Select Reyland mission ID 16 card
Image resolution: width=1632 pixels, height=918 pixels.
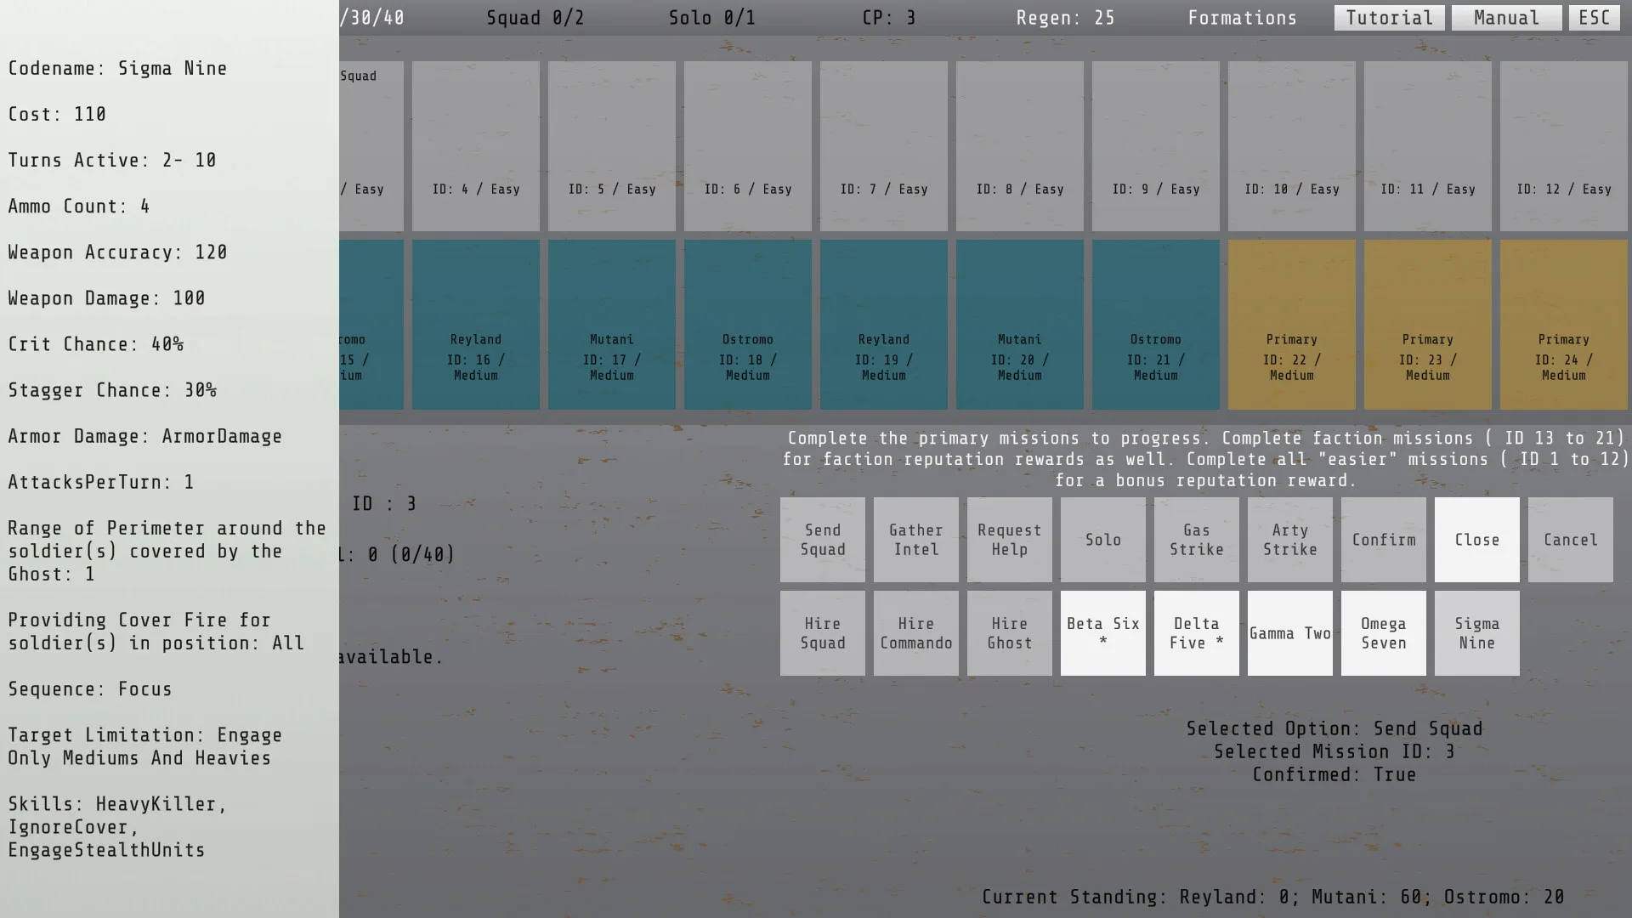click(x=476, y=325)
